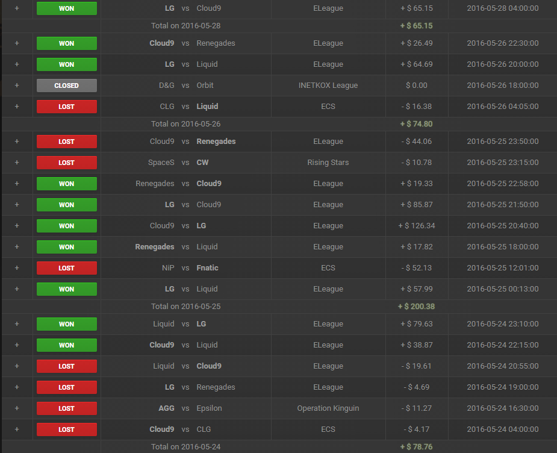Screen dimensions: 557x453
Task: Click LOST badge for NiP vs Fnatic
Action: click(x=67, y=268)
